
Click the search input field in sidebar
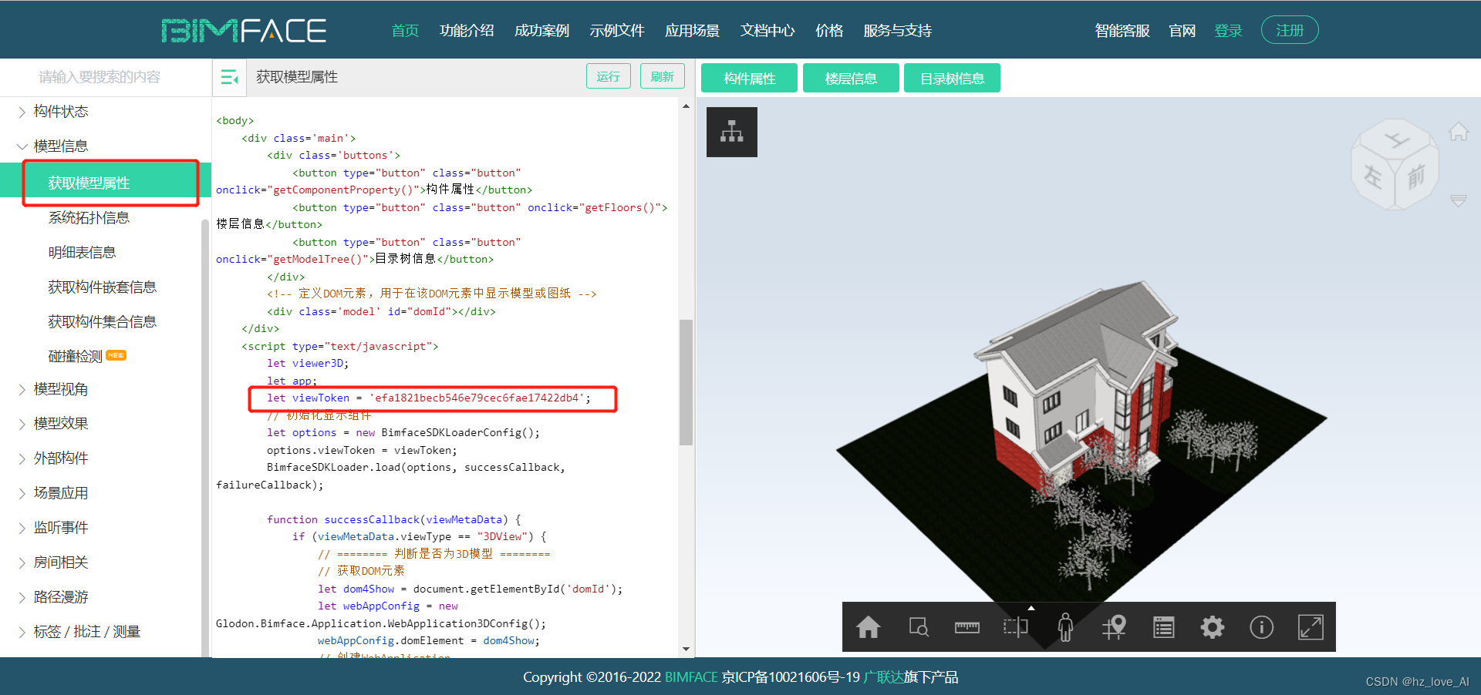click(100, 76)
